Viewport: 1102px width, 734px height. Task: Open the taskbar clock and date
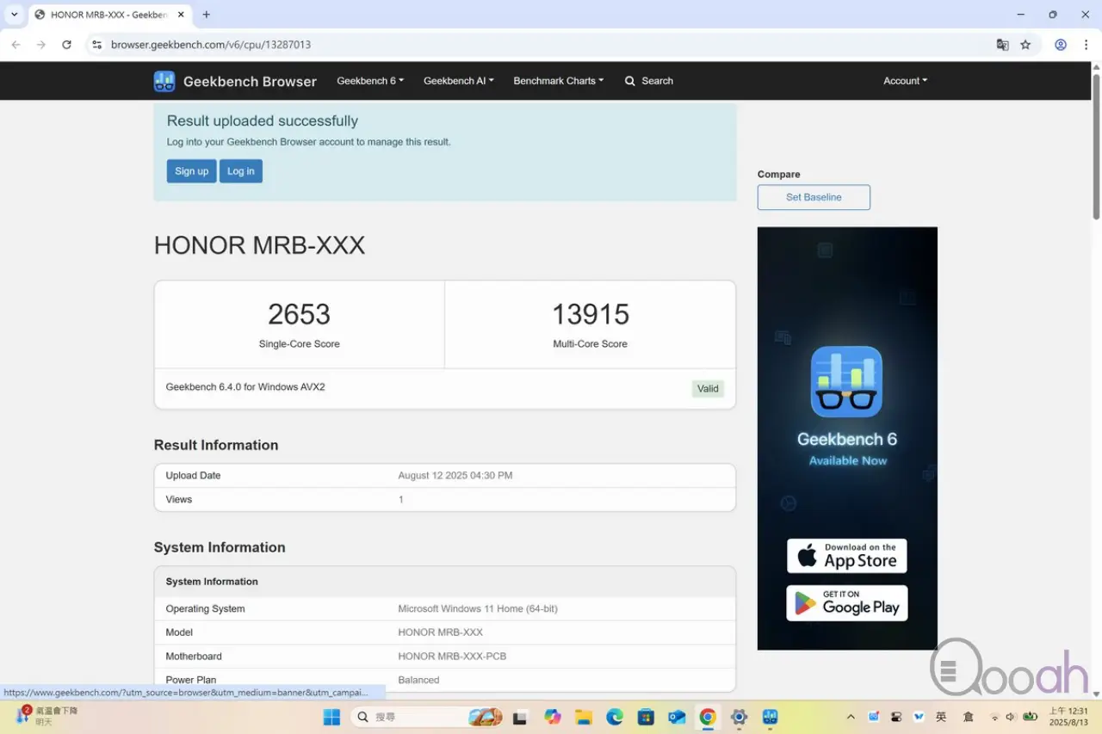click(x=1068, y=717)
